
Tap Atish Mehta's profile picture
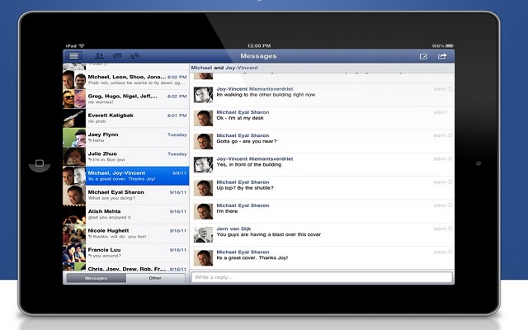point(74,214)
